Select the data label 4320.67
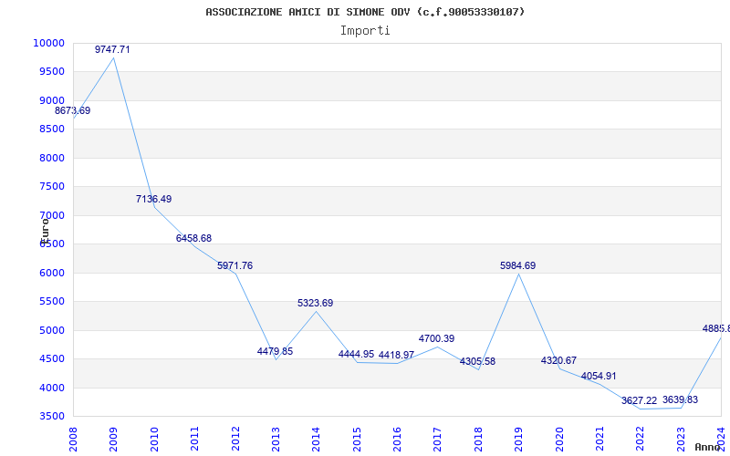Screen dimensions: 730x456 [x=558, y=360]
